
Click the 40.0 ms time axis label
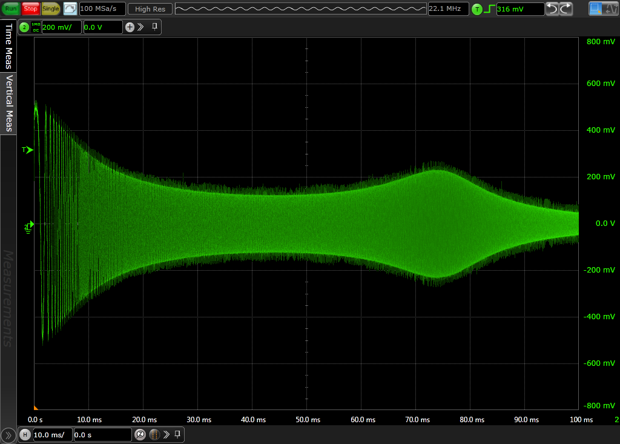[254, 420]
